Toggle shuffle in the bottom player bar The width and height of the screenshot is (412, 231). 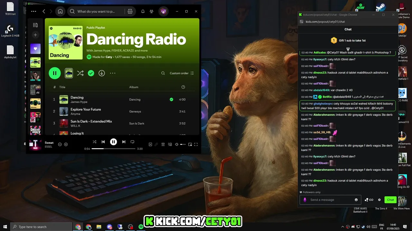click(x=94, y=142)
